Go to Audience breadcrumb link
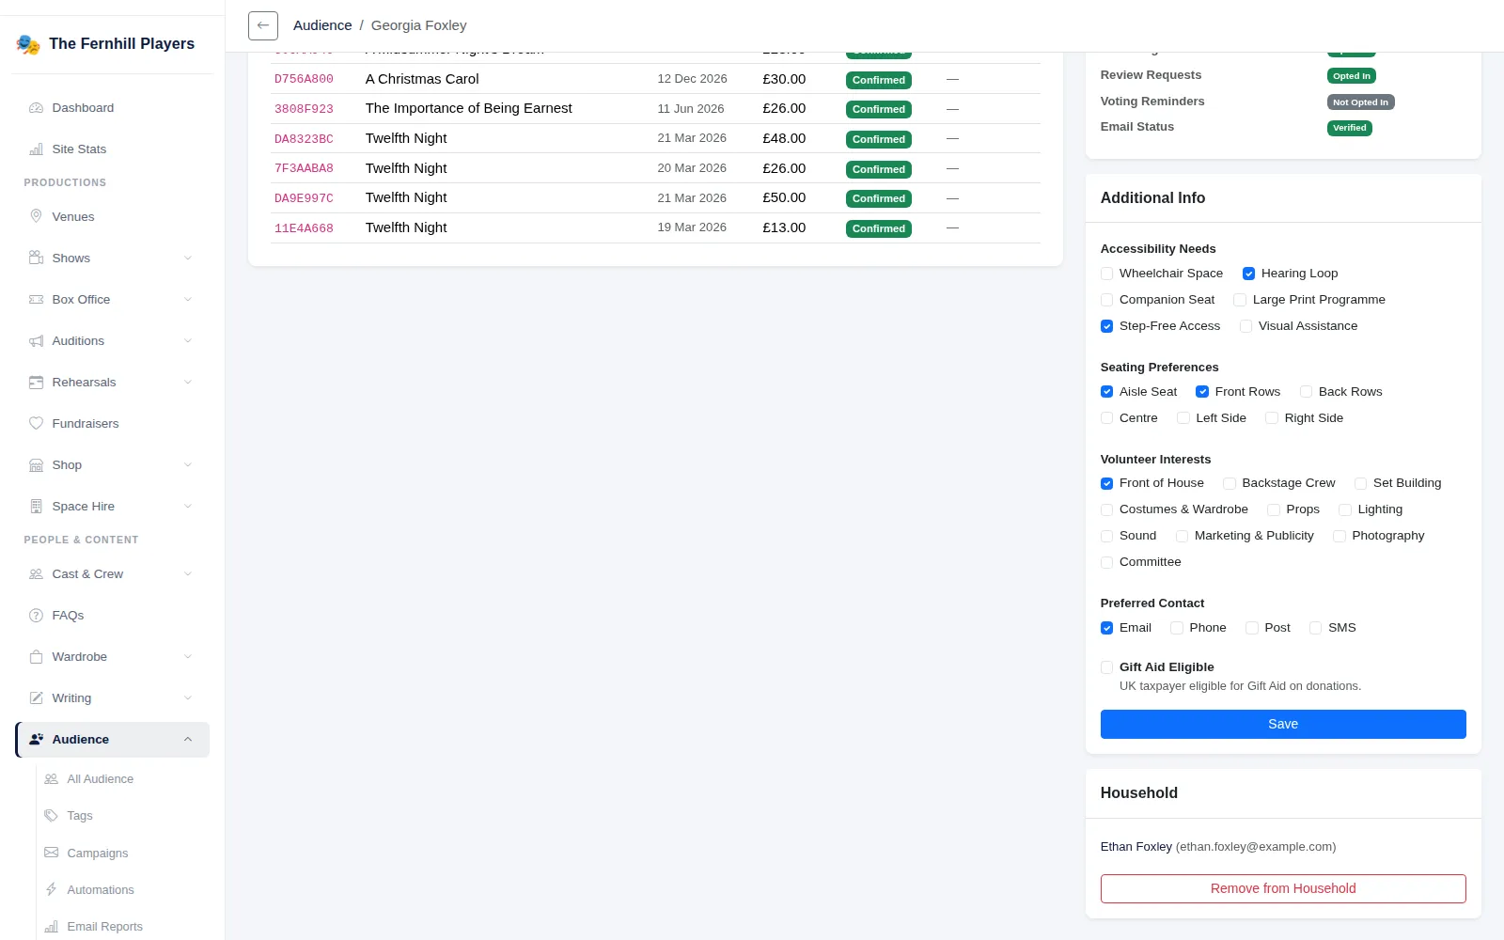This screenshot has height=940, width=1504. [322, 25]
